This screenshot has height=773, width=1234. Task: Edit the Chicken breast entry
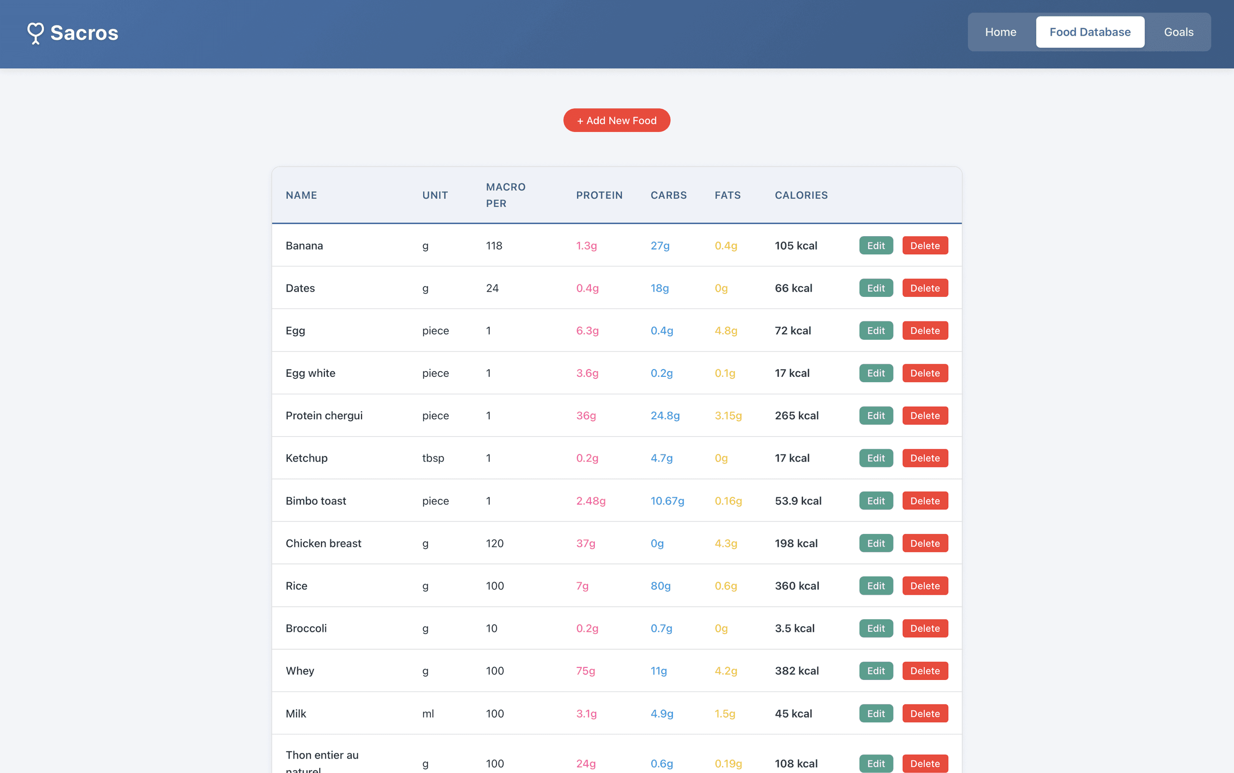(875, 544)
